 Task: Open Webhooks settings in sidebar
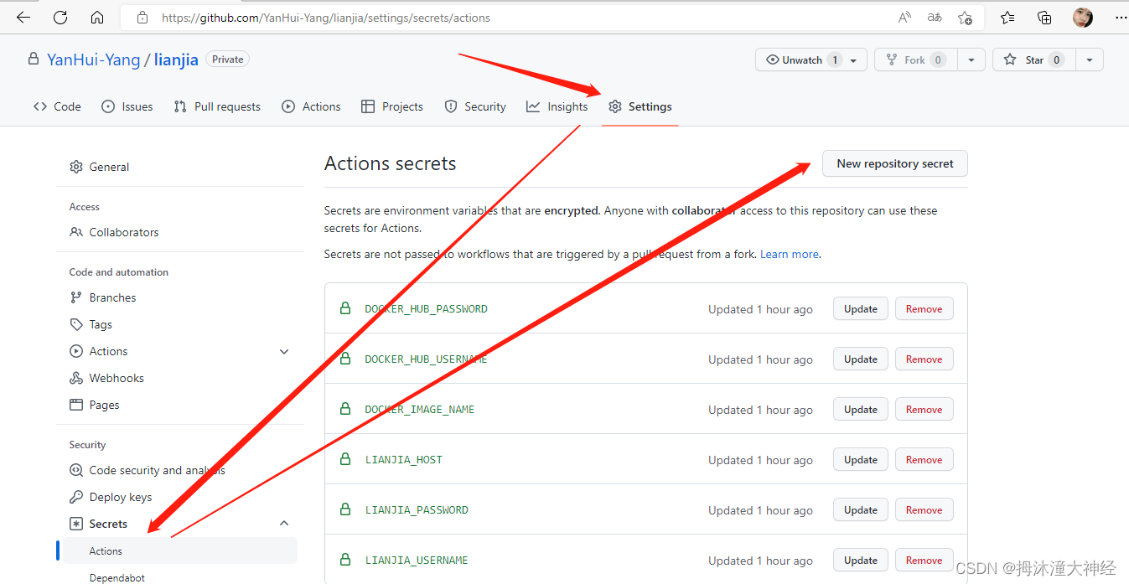(x=106, y=378)
